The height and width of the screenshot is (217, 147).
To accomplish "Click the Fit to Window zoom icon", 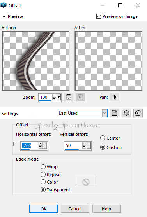I will click(x=69, y=97).
